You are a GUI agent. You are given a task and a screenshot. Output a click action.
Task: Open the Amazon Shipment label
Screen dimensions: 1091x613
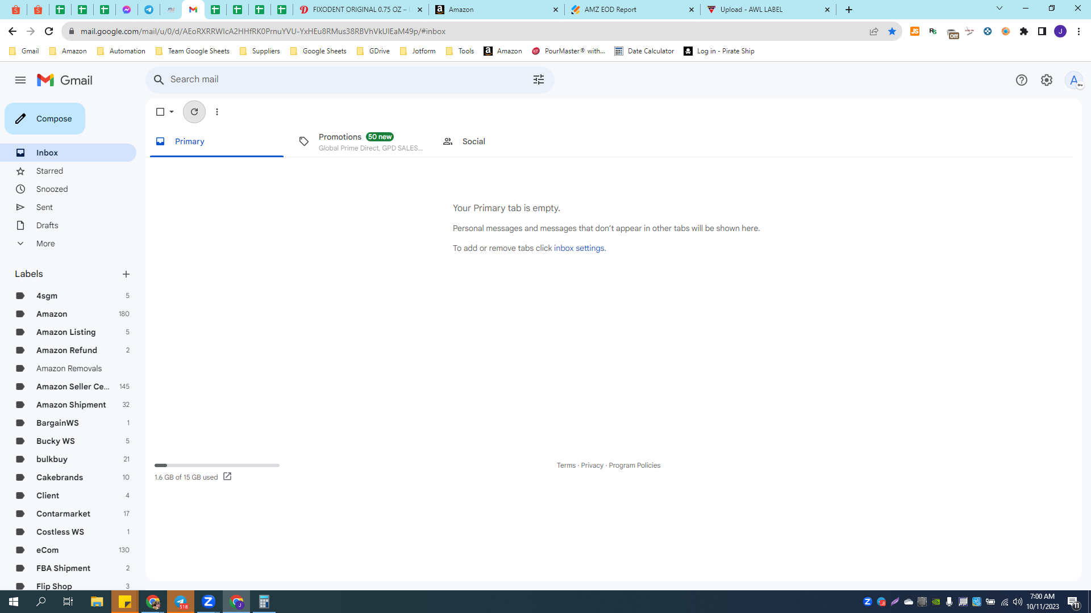pos(68,405)
